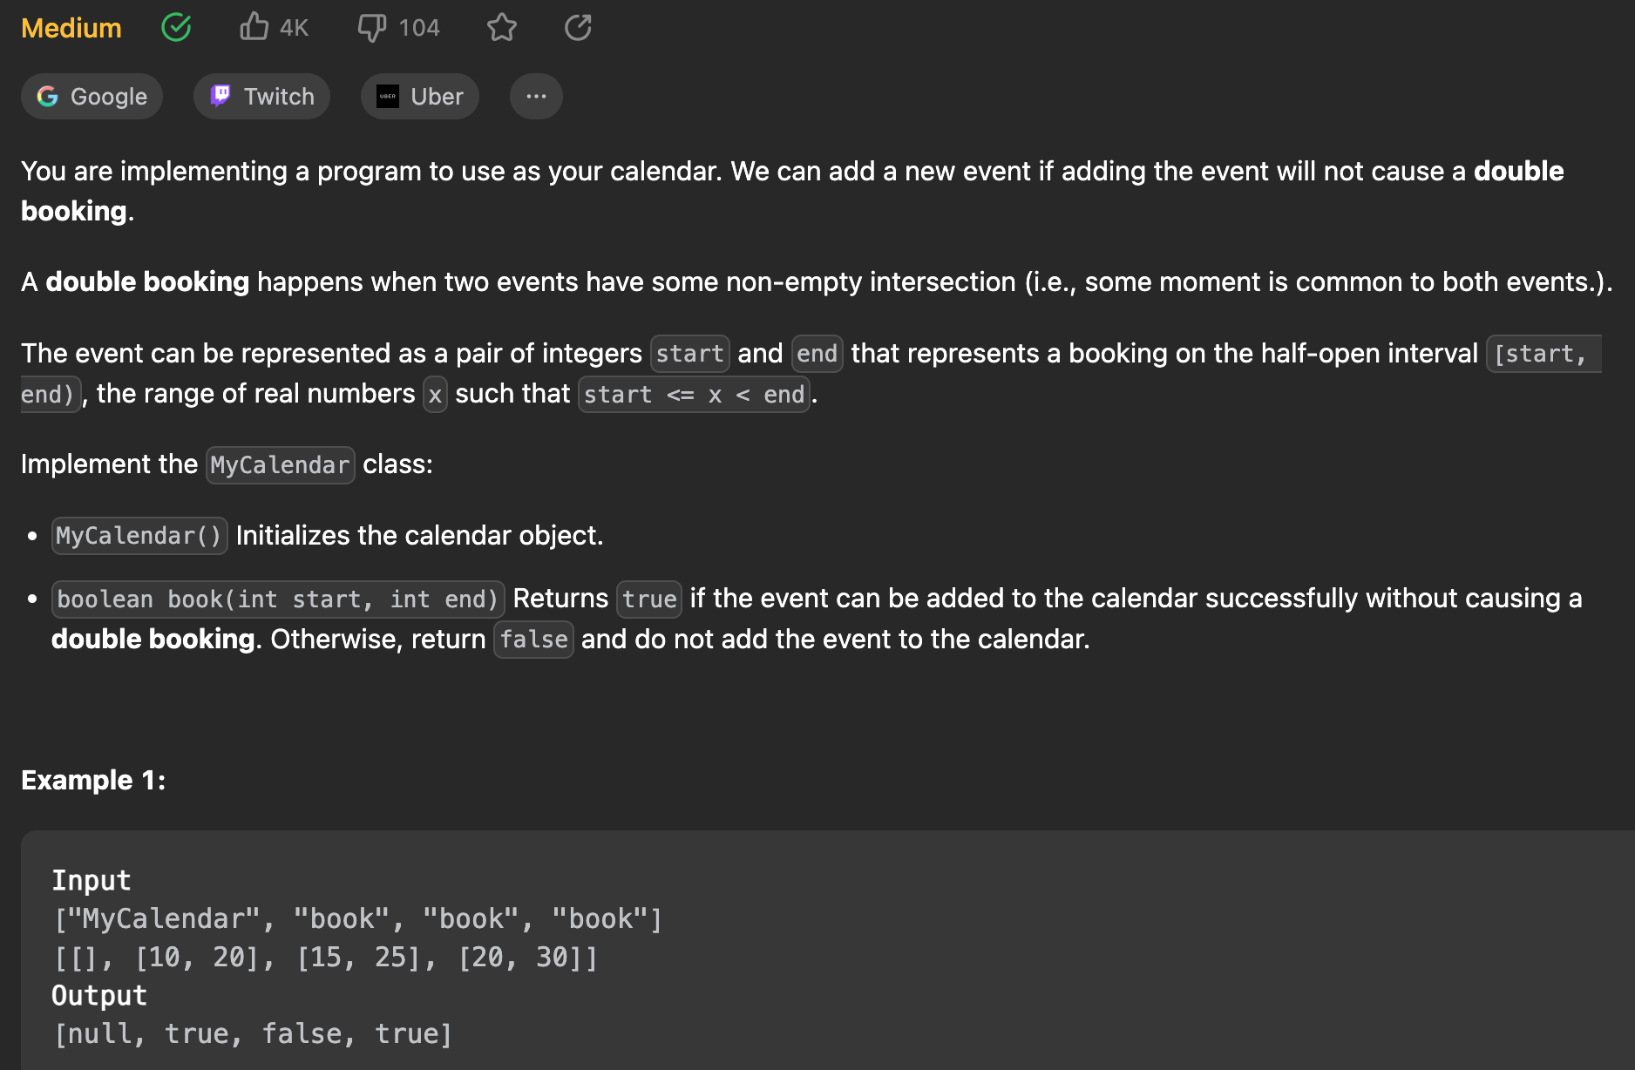Click the 4K likes count
This screenshot has height=1070, width=1635.
294,28
